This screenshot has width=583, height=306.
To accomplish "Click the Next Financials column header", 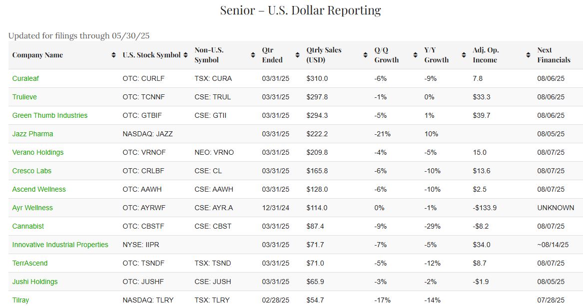I will (x=554, y=55).
